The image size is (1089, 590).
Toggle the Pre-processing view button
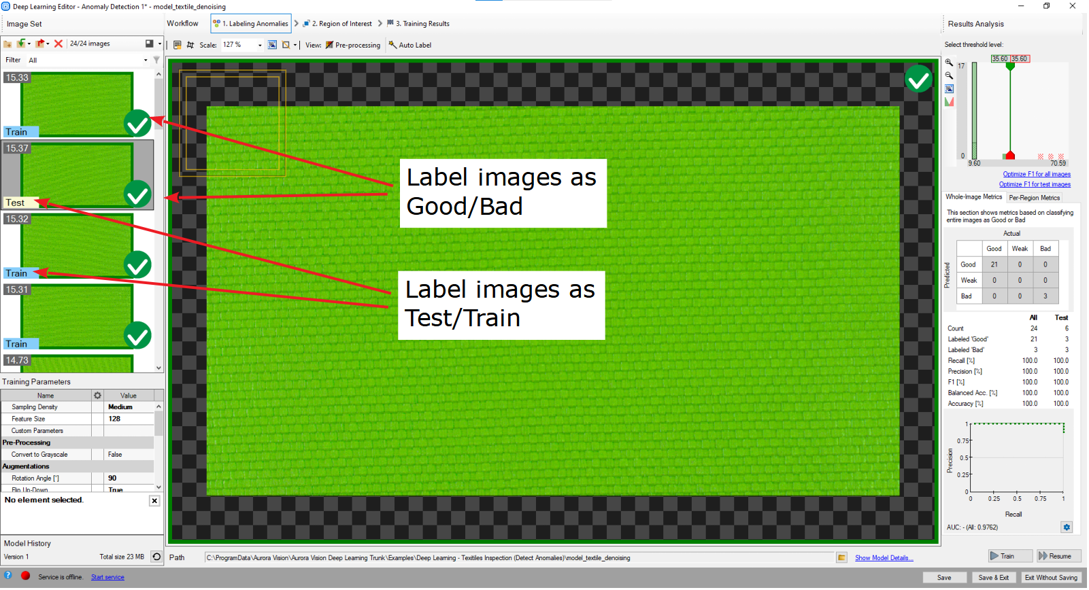coord(353,45)
